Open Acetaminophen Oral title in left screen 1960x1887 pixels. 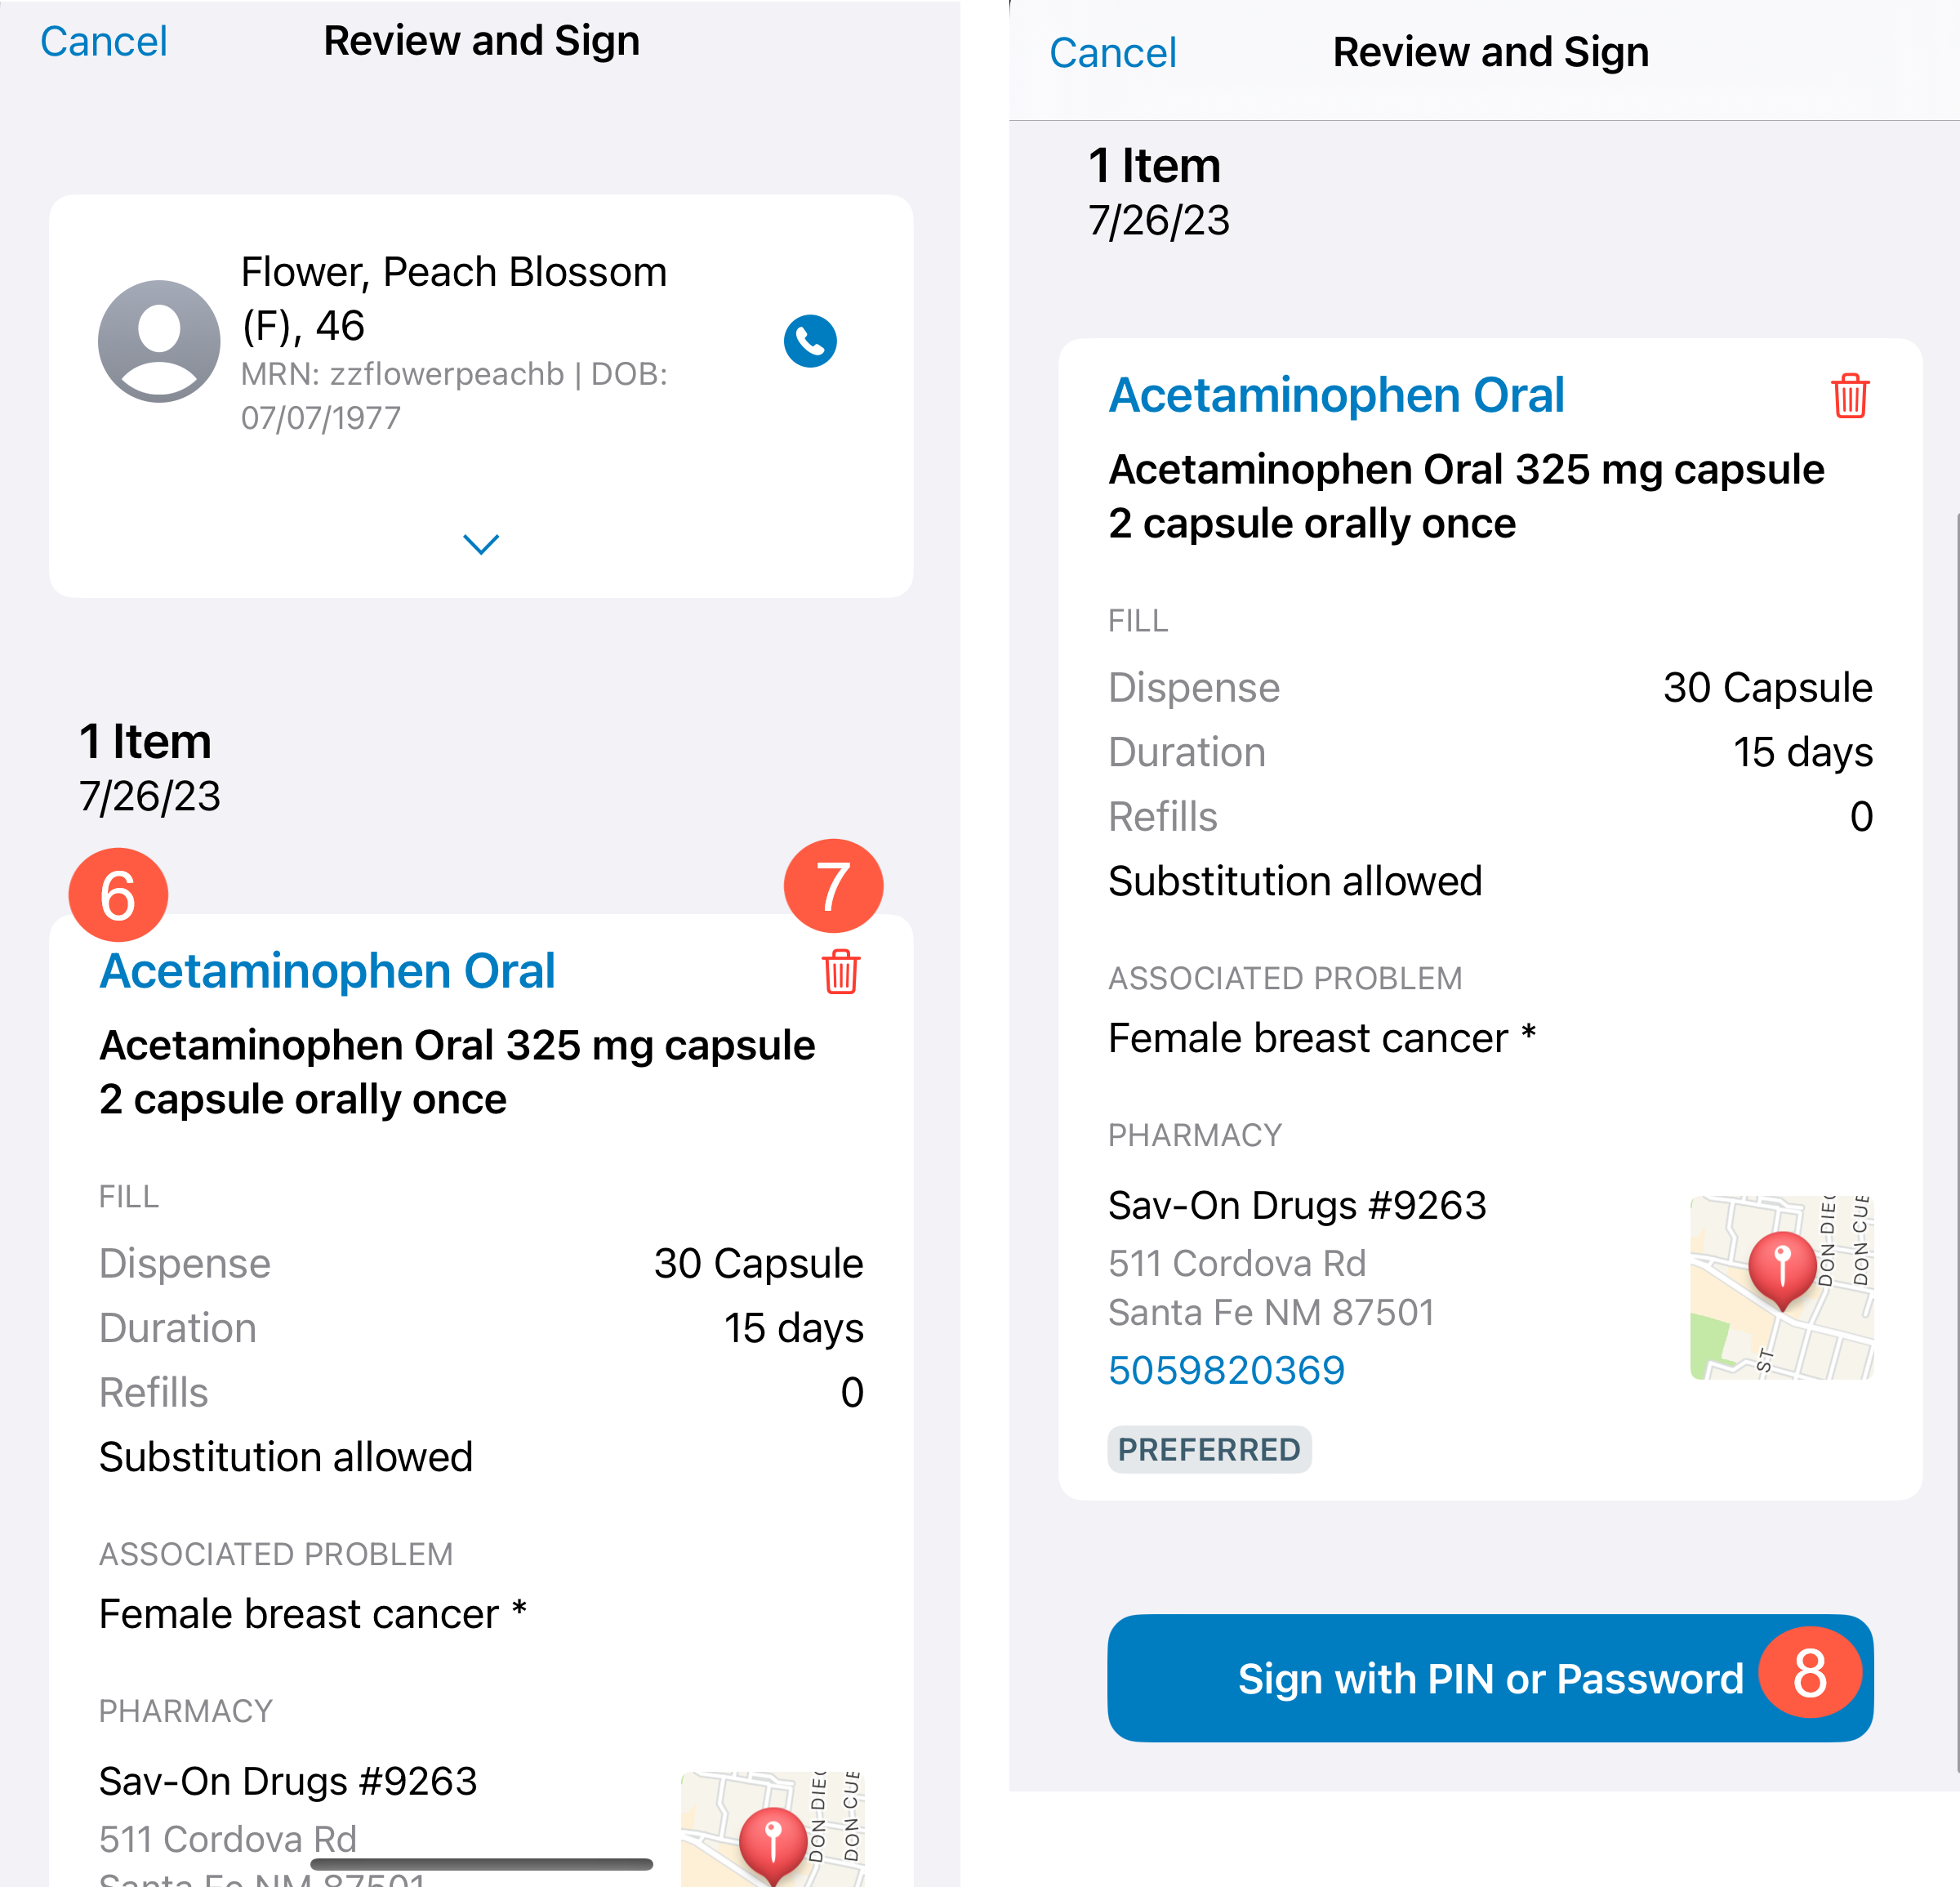pyautogui.click(x=327, y=971)
